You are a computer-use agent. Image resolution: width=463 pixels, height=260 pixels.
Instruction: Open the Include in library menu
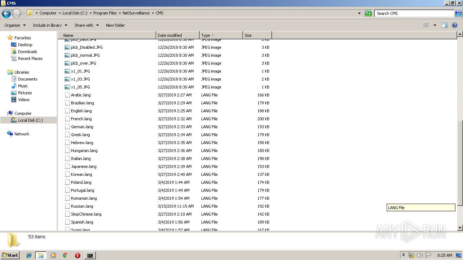(50, 25)
